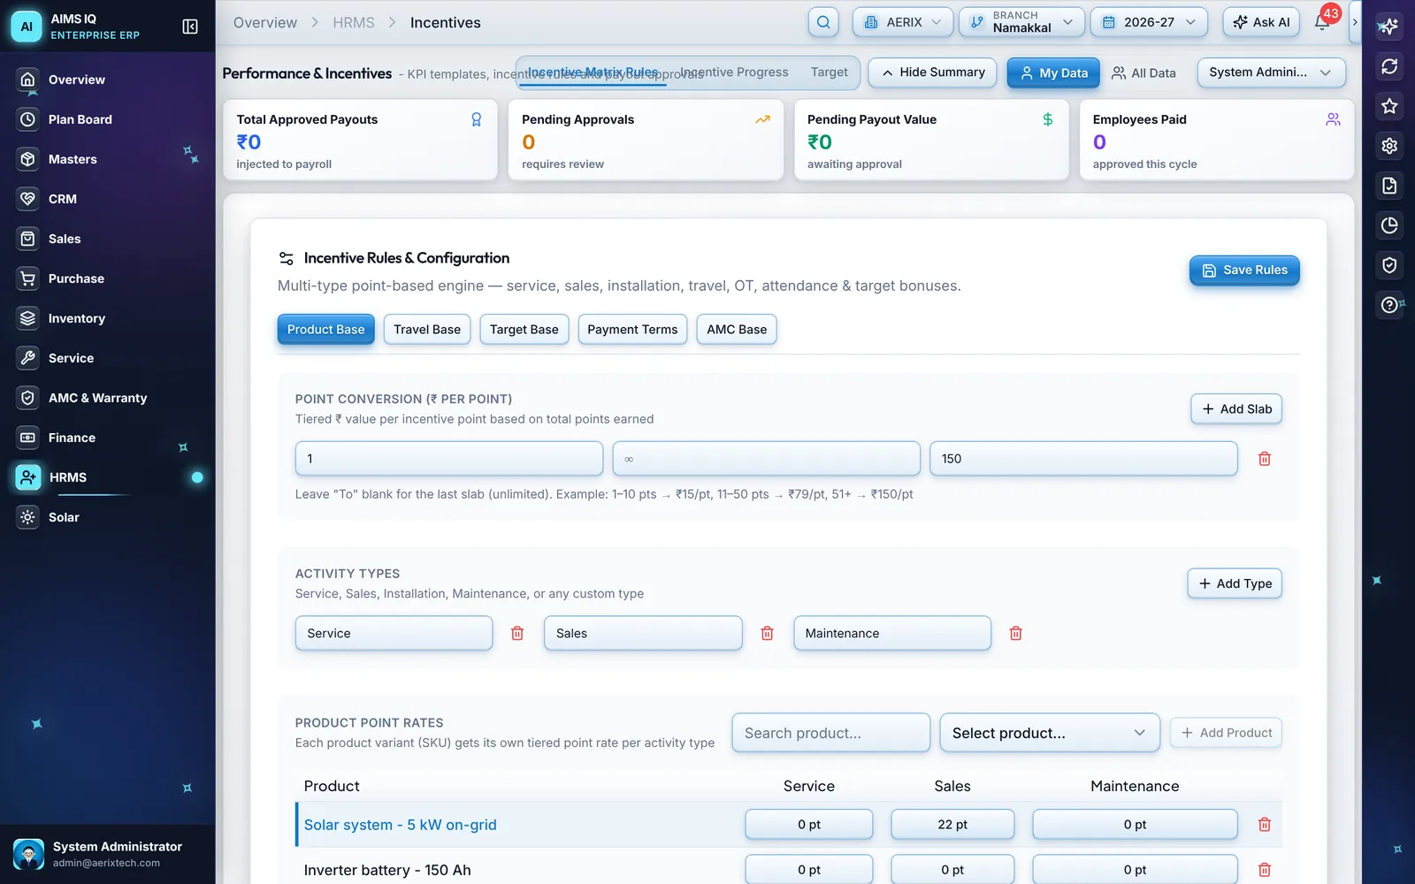Viewport: 1415px width, 884px height.
Task: Delete the Maintenance activity type
Action: click(1016, 633)
